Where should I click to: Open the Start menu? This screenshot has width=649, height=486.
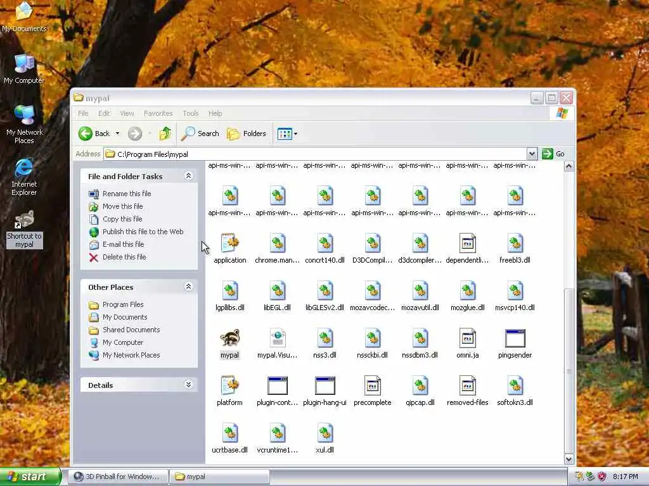(x=30, y=477)
